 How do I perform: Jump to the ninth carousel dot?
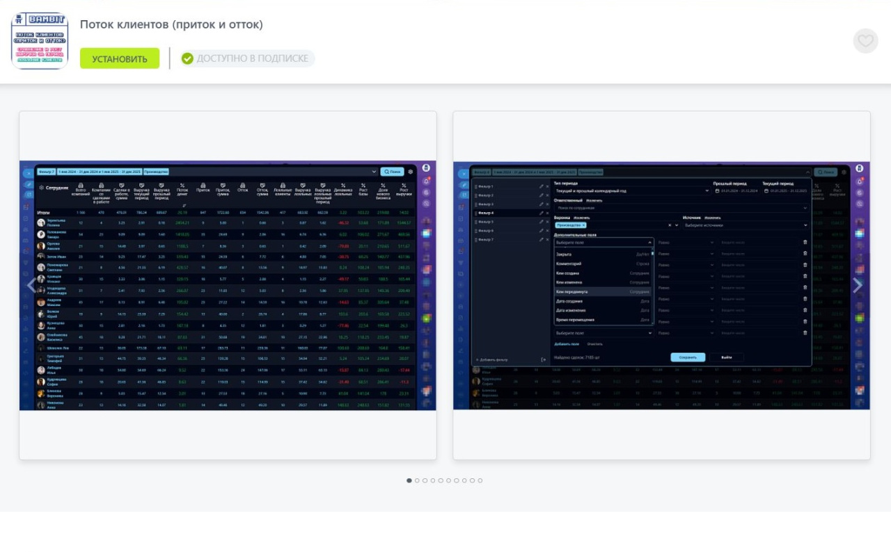pyautogui.click(x=472, y=480)
